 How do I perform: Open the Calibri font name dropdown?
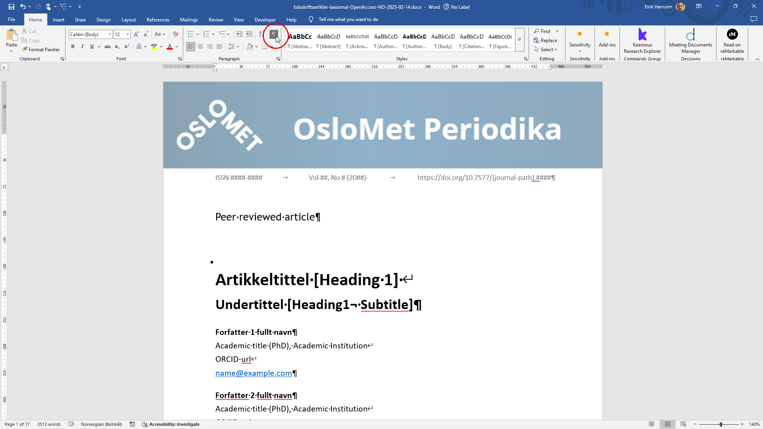(110, 34)
